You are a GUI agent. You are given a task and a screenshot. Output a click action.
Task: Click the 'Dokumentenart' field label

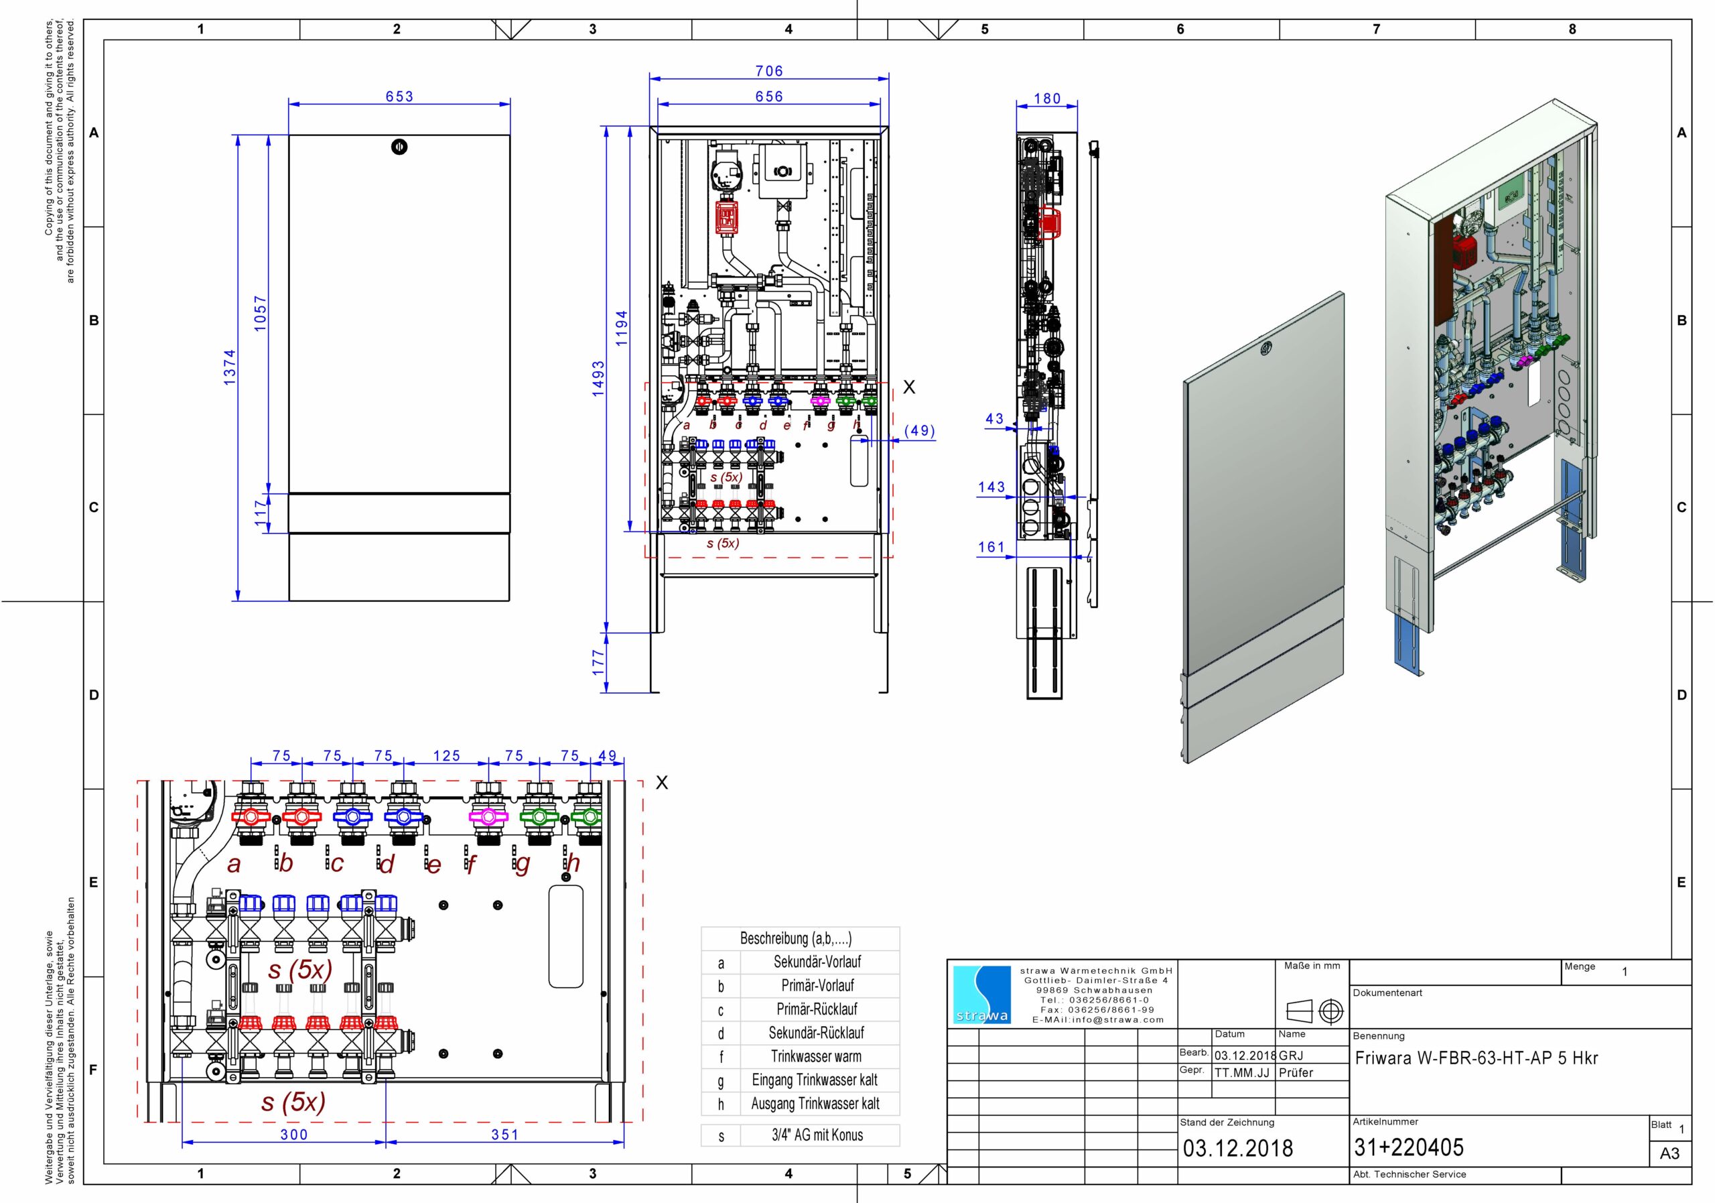[1387, 993]
